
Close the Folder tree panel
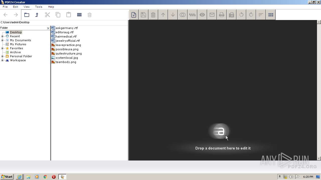pyautogui.click(x=48, y=28)
